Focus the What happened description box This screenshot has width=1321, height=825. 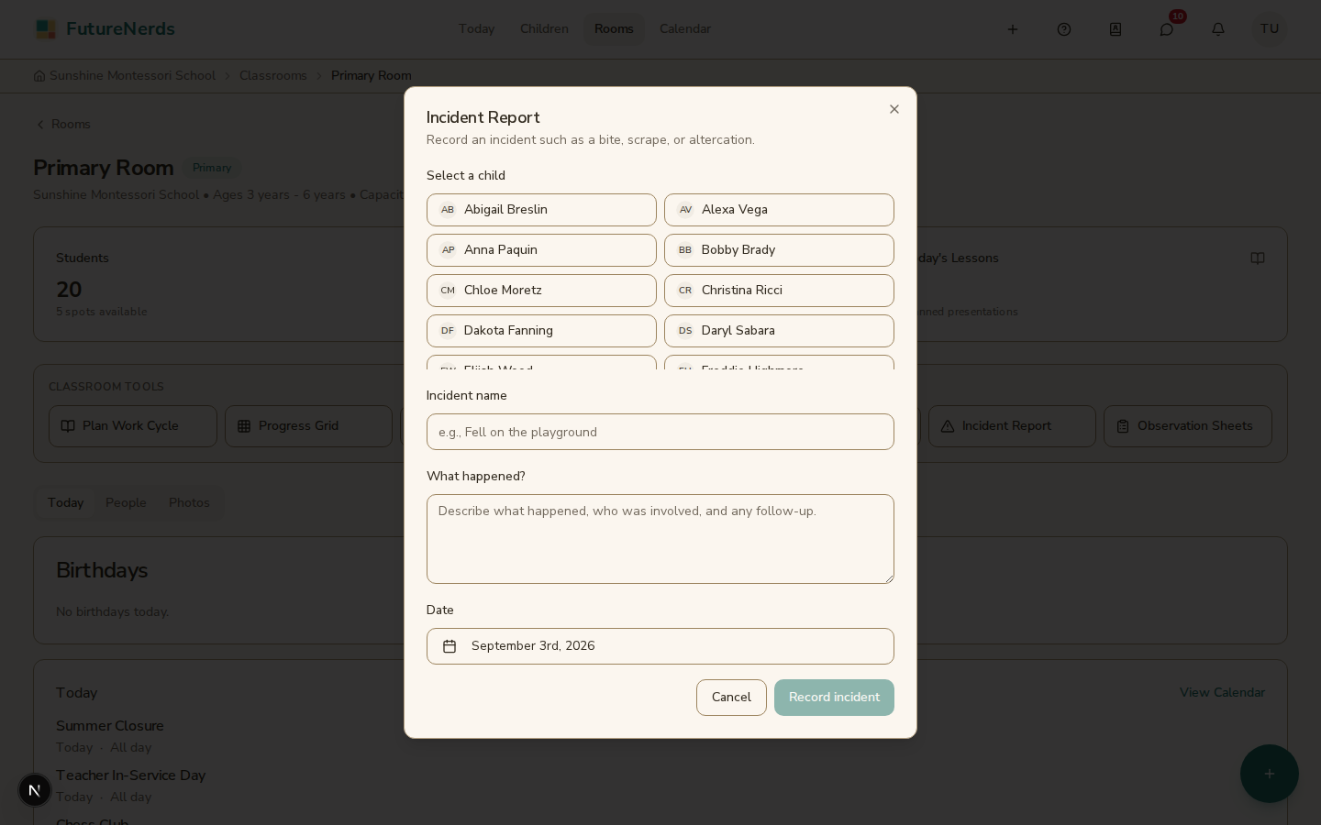point(660,539)
